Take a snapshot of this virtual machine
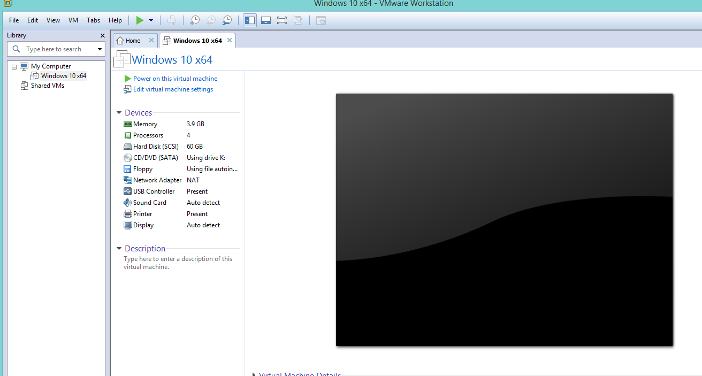The image size is (702, 376). point(195,20)
